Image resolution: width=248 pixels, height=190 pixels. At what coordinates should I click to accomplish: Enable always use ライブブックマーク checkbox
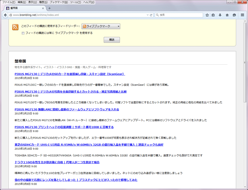coord(23,33)
